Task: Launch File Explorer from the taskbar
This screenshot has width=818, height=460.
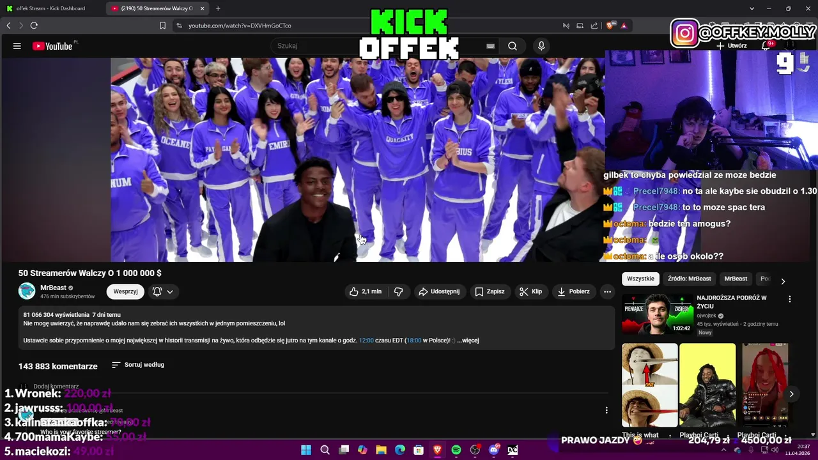Action: pos(381,450)
